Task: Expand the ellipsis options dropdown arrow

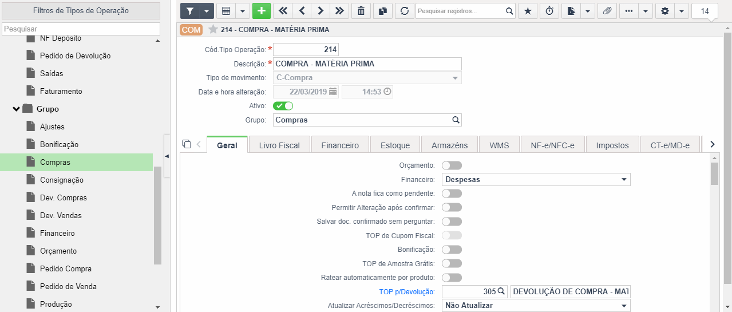Action: tap(646, 11)
